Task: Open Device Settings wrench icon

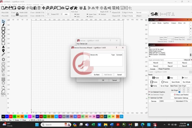Action: 76,8
